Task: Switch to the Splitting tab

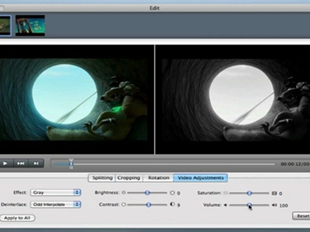Action: tap(102, 178)
